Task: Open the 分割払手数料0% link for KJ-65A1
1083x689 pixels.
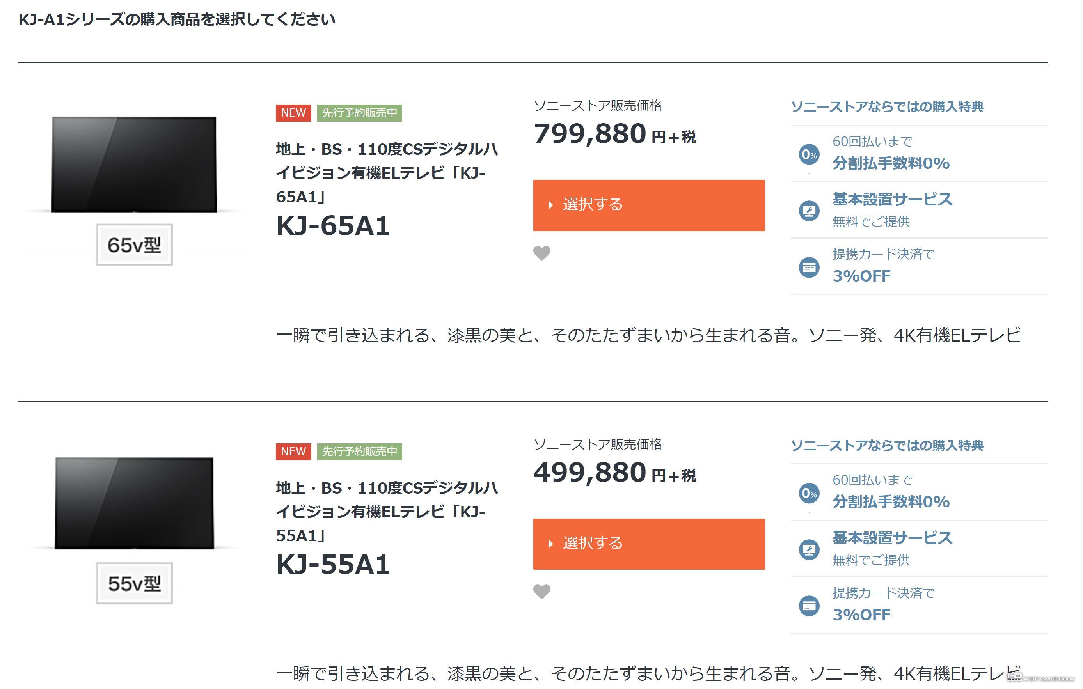Action: 891,163
